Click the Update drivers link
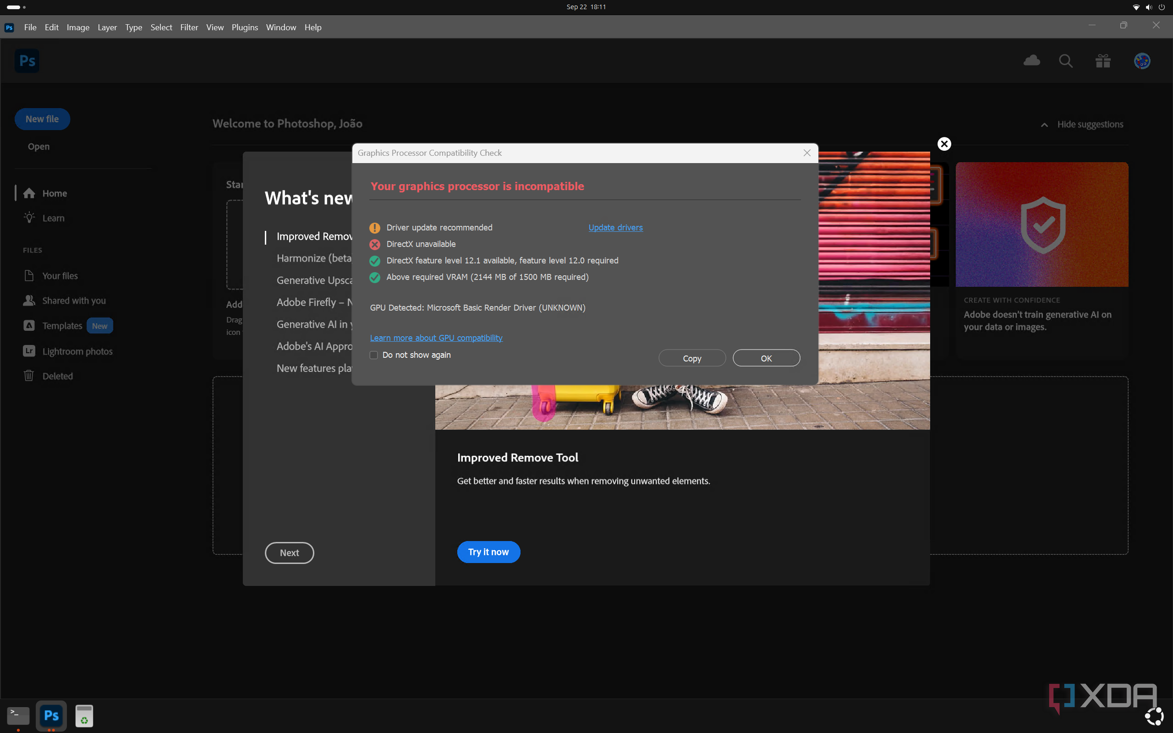This screenshot has width=1173, height=733. pyautogui.click(x=615, y=227)
